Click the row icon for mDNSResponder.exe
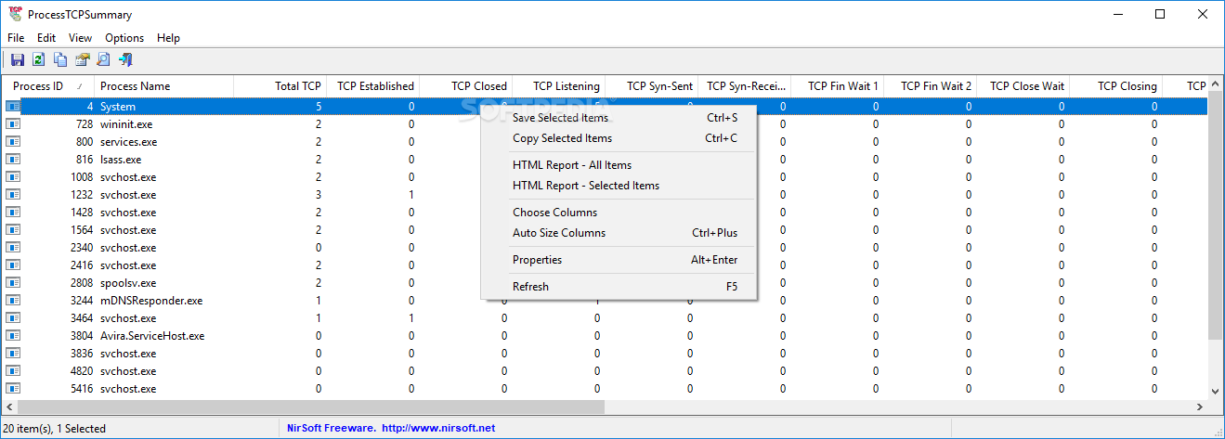This screenshot has width=1225, height=439. (13, 301)
